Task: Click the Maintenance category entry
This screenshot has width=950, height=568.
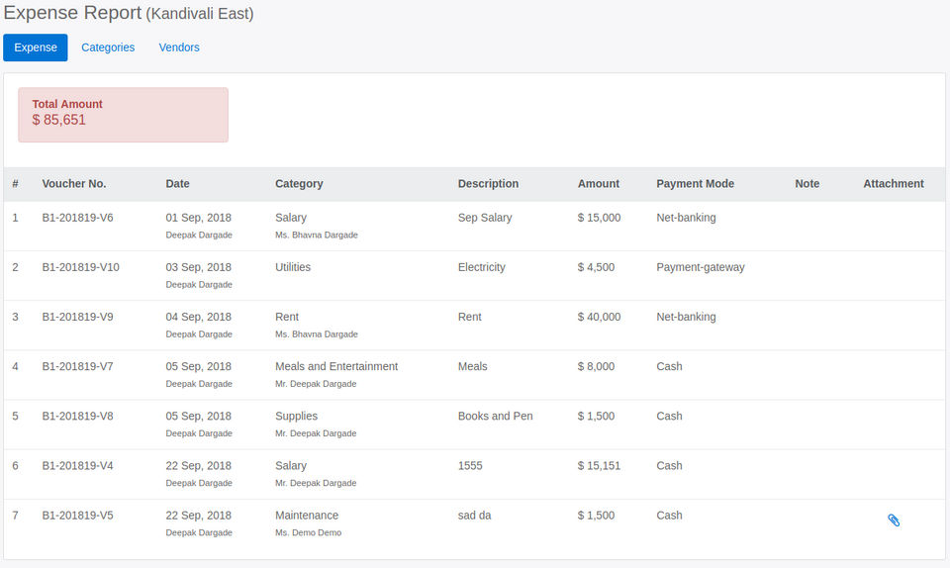Action: pos(307,516)
